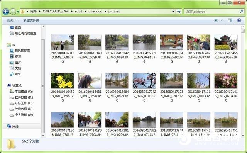
Task: Select thumbnail IMG_0708.JPG
Action: (90, 119)
